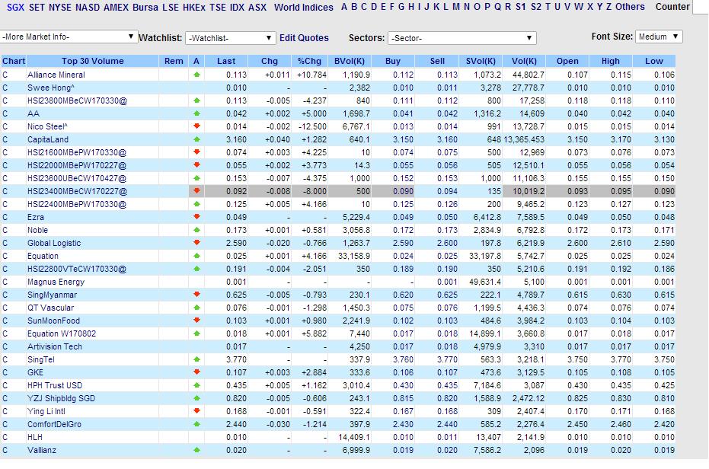
Task: Click the green arrow in Noble row
Action: click(196, 230)
